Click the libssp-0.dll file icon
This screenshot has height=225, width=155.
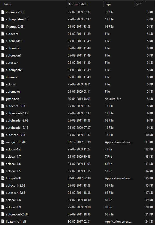point(3,178)
